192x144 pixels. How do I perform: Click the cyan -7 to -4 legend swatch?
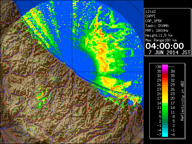(165, 134)
